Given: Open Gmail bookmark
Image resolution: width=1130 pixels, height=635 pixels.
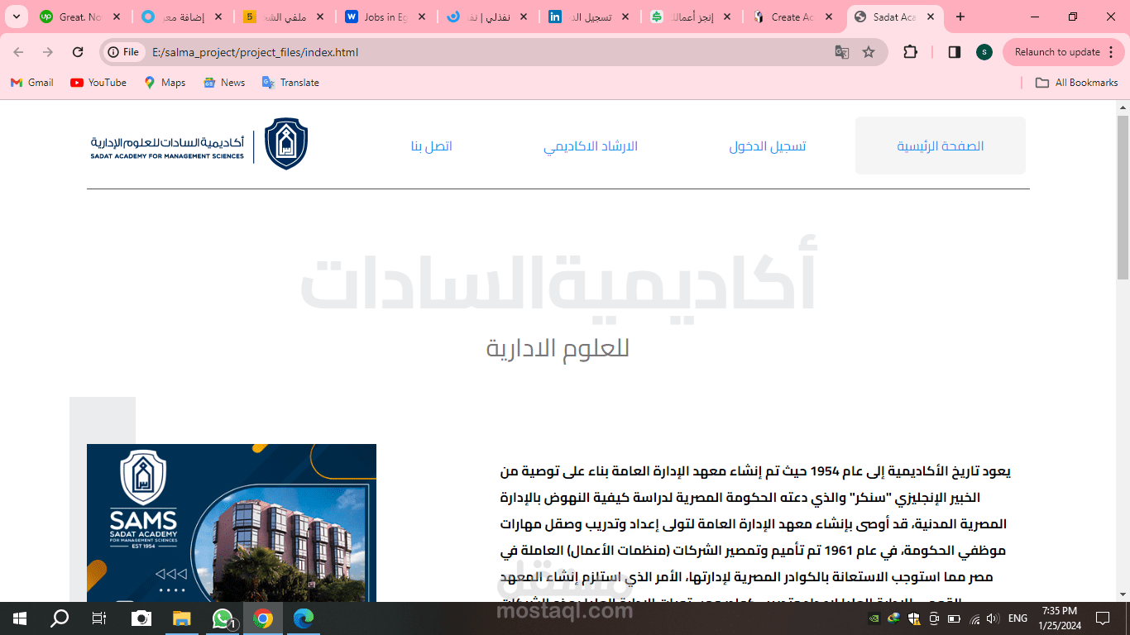Looking at the screenshot, I should tap(31, 83).
